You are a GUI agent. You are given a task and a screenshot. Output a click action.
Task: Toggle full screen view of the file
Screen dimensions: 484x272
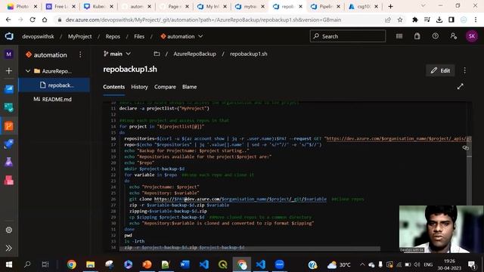click(x=461, y=87)
